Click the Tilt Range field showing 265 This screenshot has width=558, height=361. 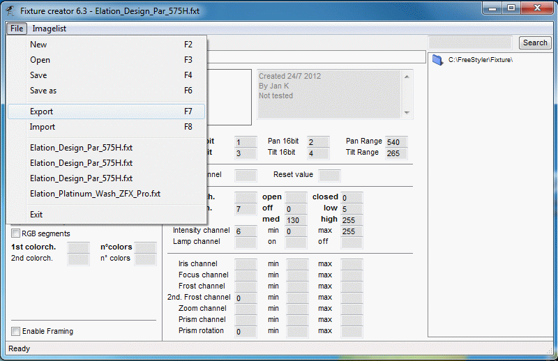pos(396,153)
